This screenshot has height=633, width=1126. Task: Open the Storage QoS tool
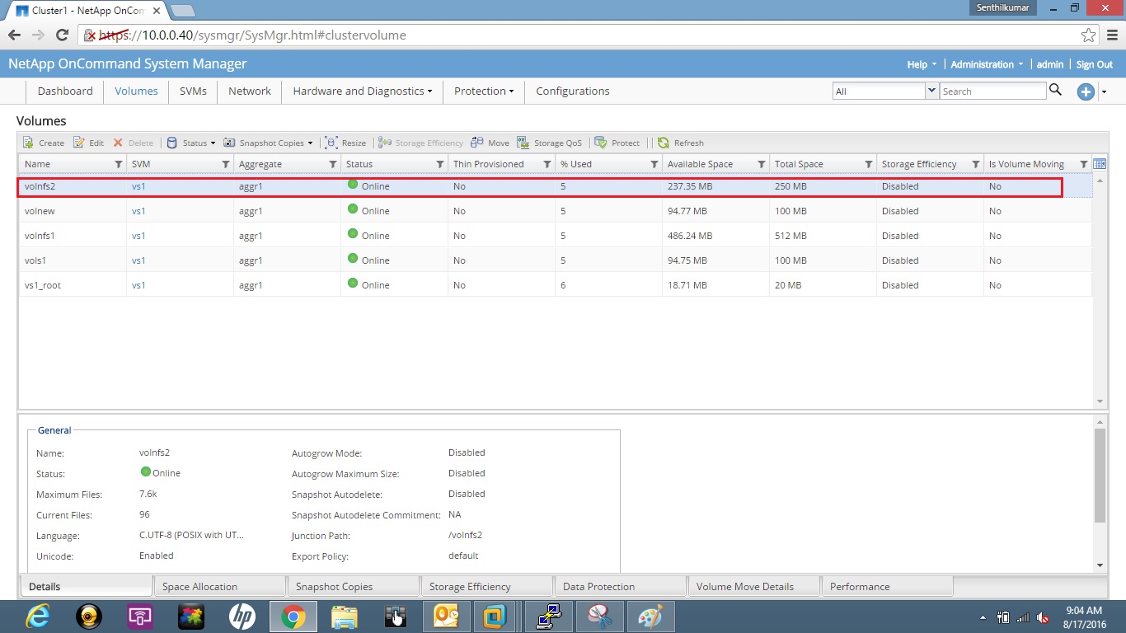click(x=550, y=142)
